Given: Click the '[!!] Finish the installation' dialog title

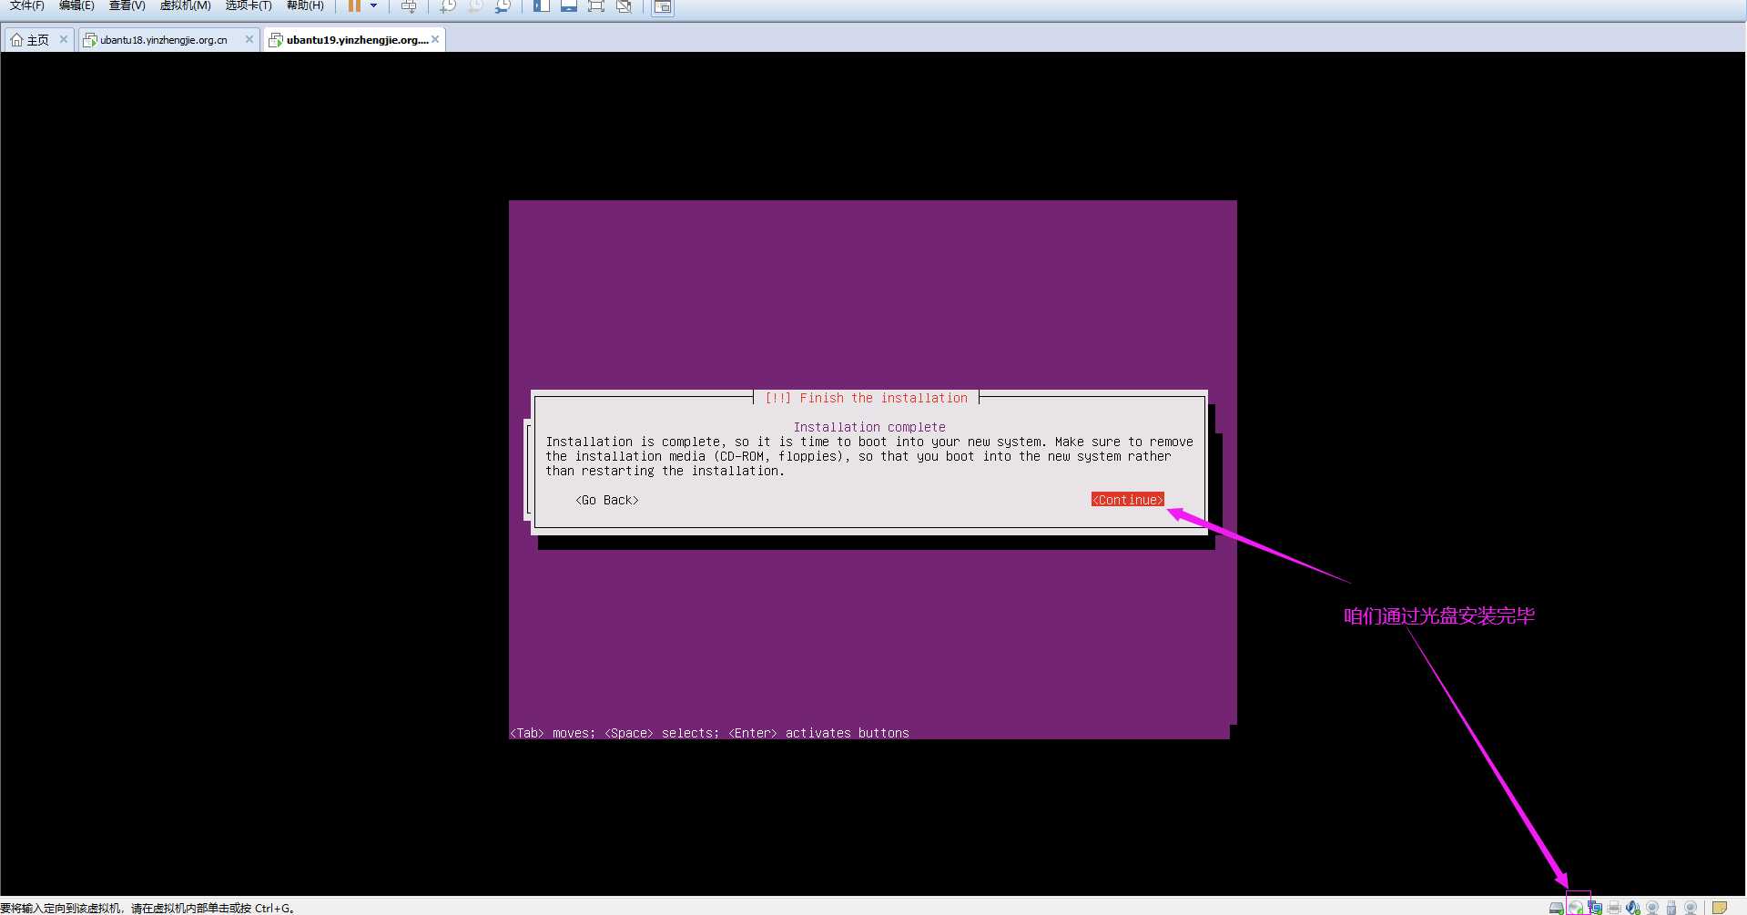Looking at the screenshot, I should [867, 398].
